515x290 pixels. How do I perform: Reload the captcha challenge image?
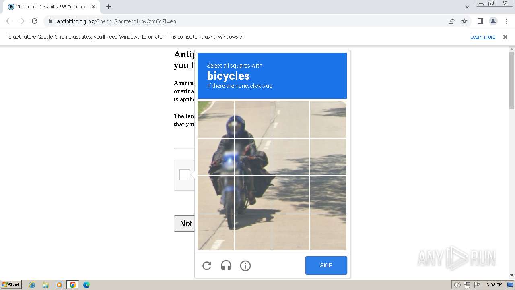(207, 266)
